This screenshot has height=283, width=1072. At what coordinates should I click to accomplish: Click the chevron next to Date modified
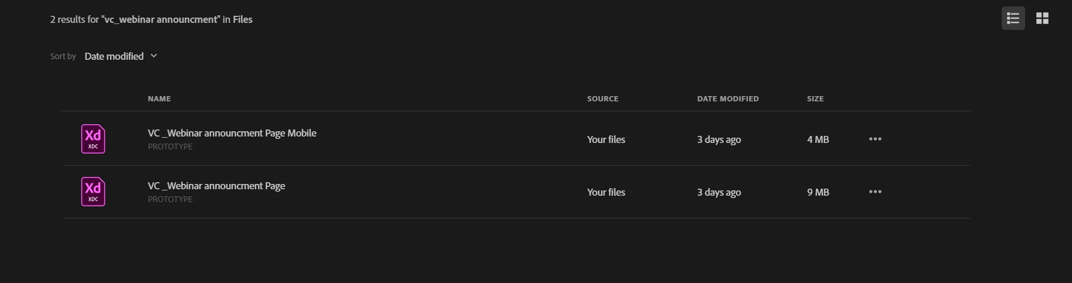pos(154,56)
